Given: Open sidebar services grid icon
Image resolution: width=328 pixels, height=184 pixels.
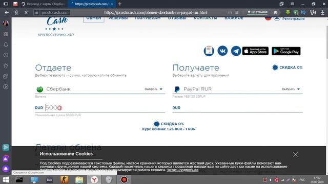Looking at the screenshot, I should tap(6, 34).
